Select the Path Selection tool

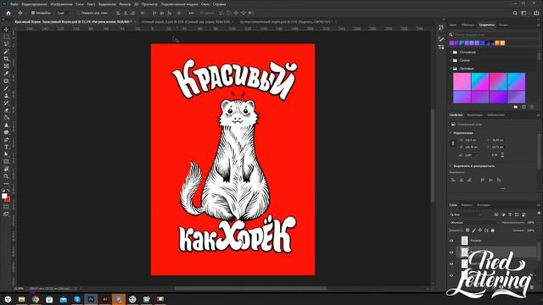click(6, 154)
